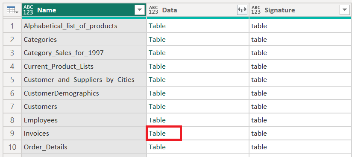This screenshot has width=352, height=157.
Task: Expand the Data column tables icon
Action: [242, 10]
